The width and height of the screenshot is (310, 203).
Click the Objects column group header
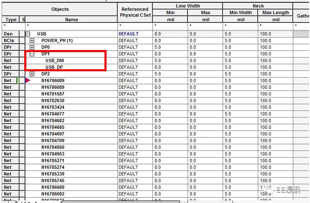point(60,9)
